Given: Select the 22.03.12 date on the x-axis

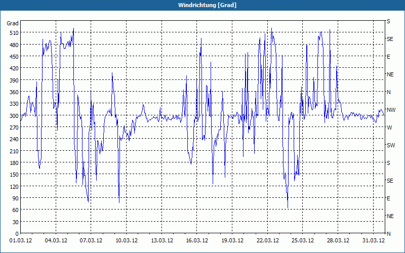Looking at the screenshot, I should 268,240.
